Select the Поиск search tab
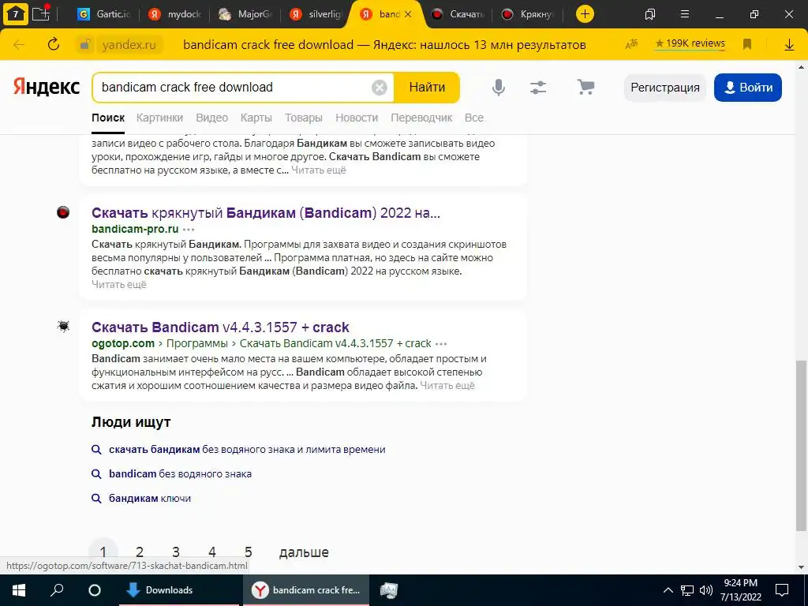Screen dimensions: 808x606 (108, 118)
